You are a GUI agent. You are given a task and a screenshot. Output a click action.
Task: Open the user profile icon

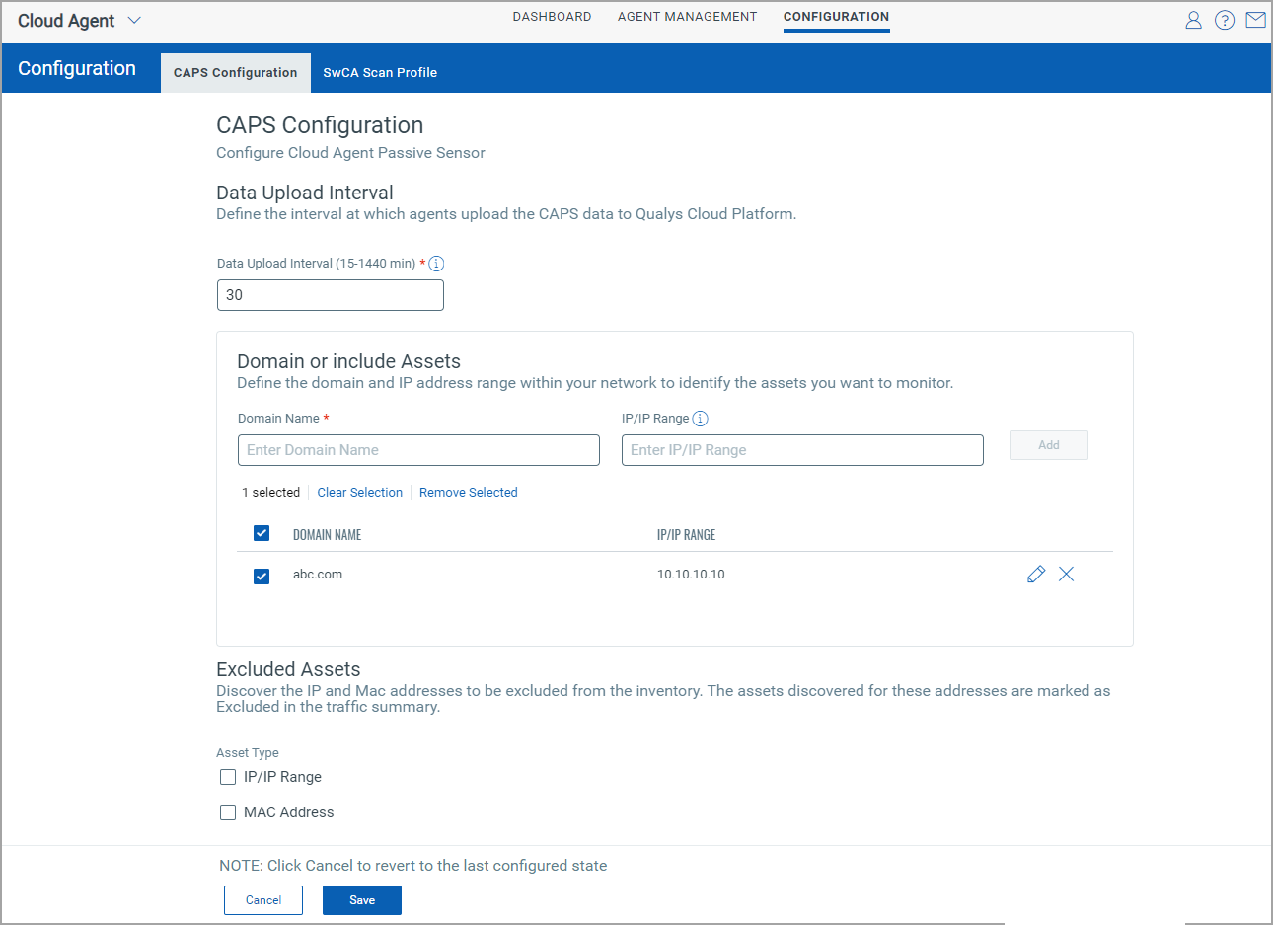(x=1193, y=20)
